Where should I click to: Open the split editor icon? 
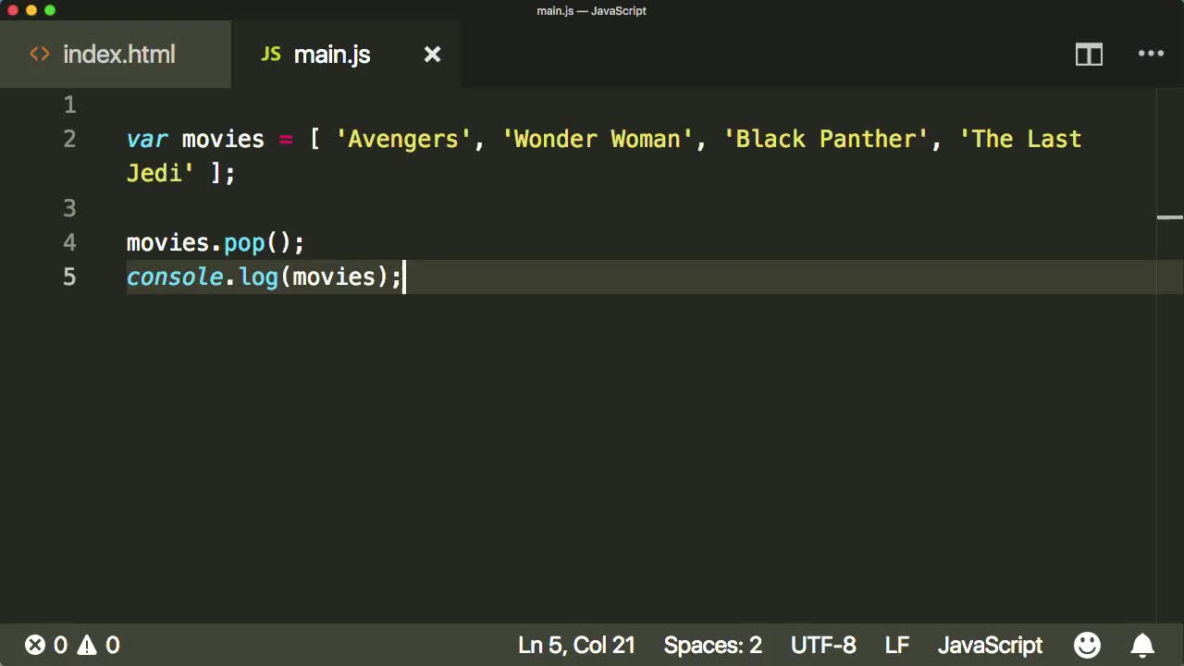tap(1089, 55)
